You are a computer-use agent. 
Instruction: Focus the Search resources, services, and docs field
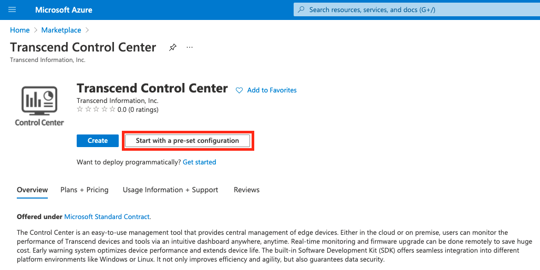[x=417, y=9]
